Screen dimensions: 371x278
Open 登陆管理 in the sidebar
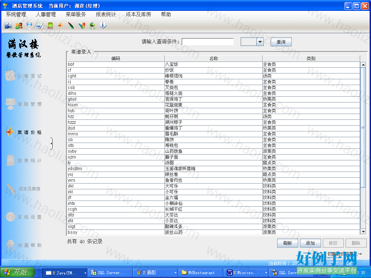click(24, 104)
